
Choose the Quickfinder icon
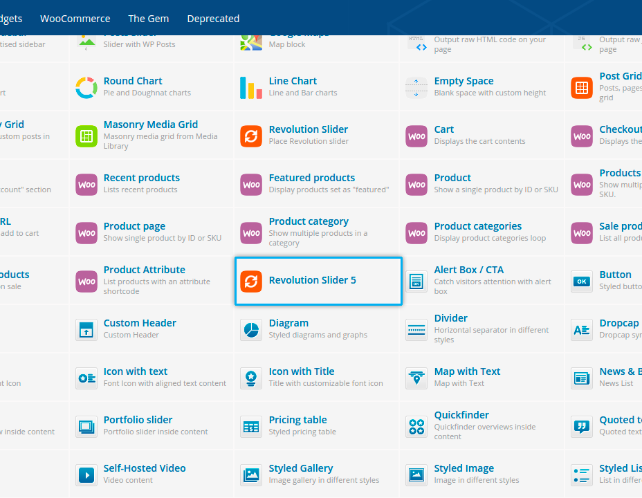tap(416, 427)
